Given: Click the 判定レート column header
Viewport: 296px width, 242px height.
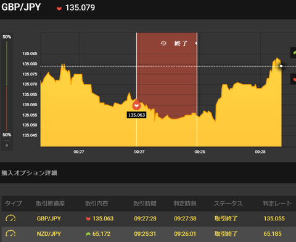Looking at the screenshot, I should (277, 204).
